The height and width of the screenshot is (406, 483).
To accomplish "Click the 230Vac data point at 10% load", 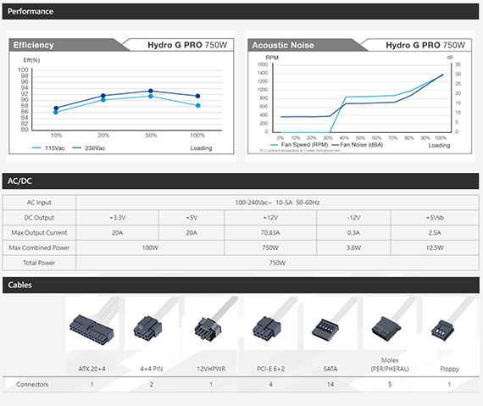I will point(56,108).
